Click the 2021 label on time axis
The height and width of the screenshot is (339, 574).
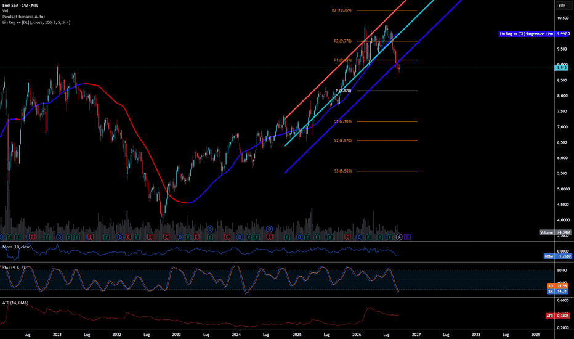(57, 335)
